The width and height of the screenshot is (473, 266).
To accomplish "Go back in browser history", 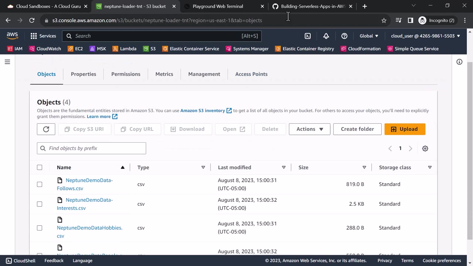I will point(8,20).
